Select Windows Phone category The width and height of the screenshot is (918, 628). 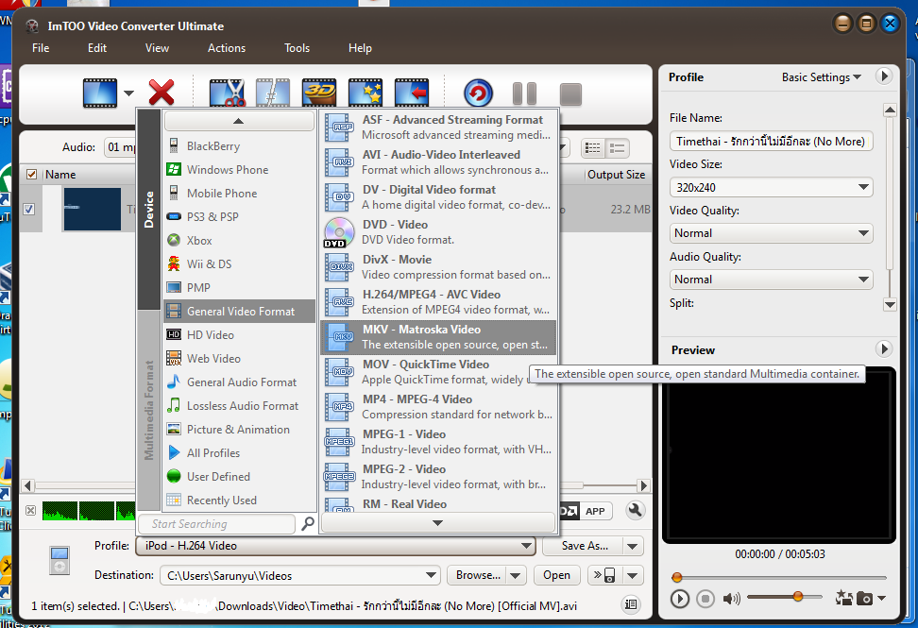tap(239, 170)
